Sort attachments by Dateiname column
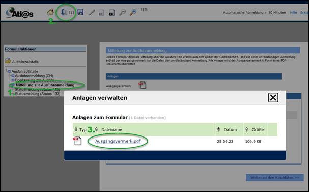This screenshot has width=309, height=192. [x=111, y=130]
